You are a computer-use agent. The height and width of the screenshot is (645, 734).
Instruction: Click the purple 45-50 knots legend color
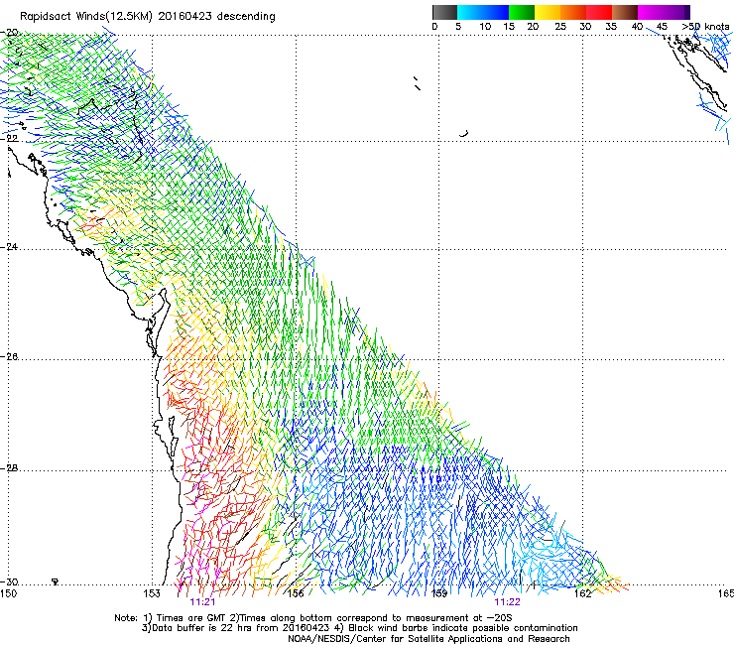pos(676,12)
